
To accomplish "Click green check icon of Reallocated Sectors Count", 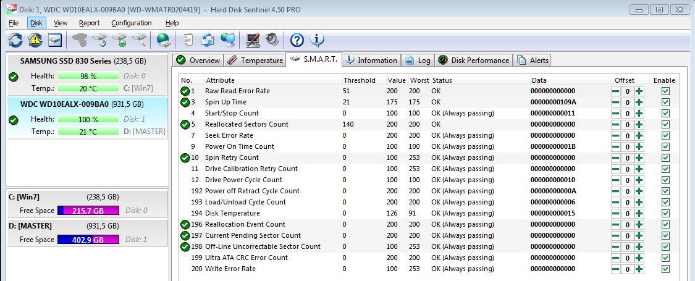I will pyautogui.click(x=185, y=125).
